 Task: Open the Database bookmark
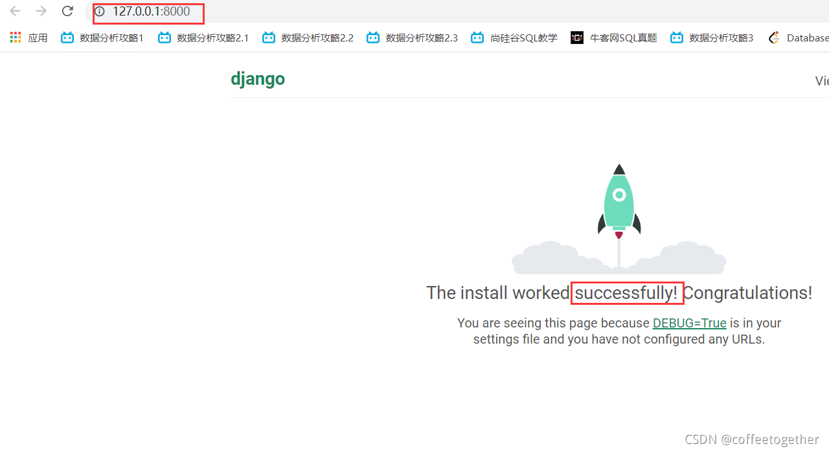pyautogui.click(x=798, y=38)
